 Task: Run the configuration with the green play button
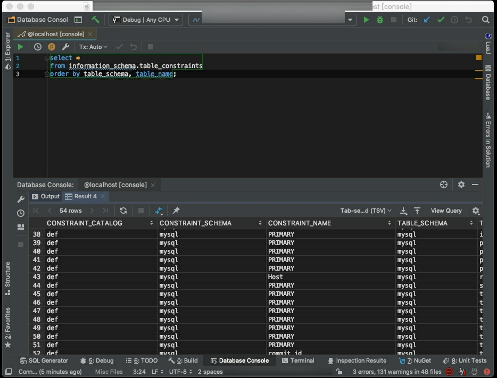tap(366, 20)
